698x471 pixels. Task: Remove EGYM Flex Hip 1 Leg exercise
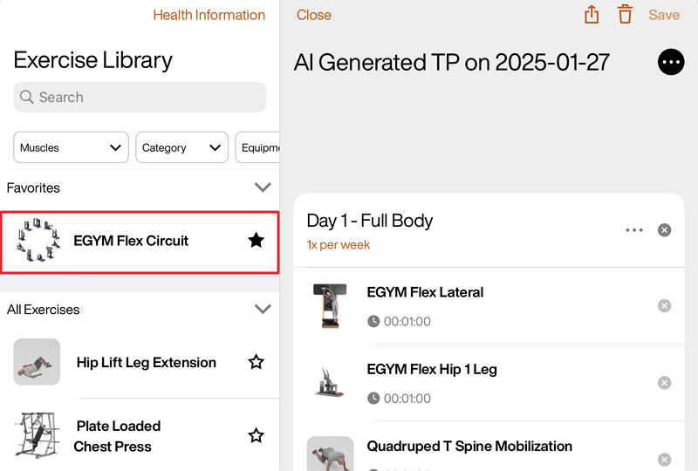coord(664,383)
